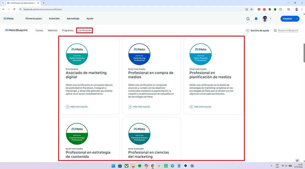Go to the Webinars tab
The image size is (305, 169).
(x=53, y=30)
